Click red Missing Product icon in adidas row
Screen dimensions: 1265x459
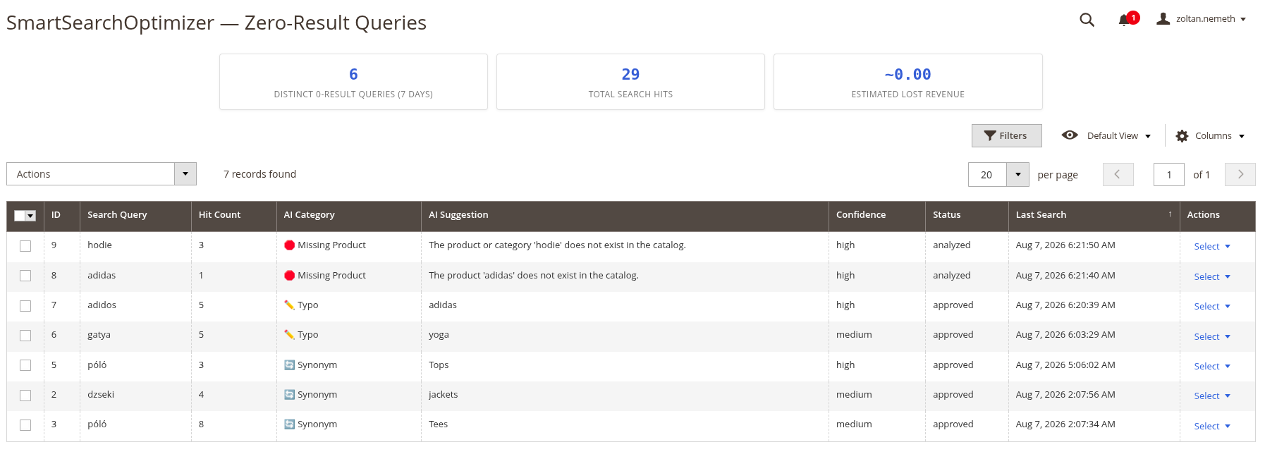(289, 276)
